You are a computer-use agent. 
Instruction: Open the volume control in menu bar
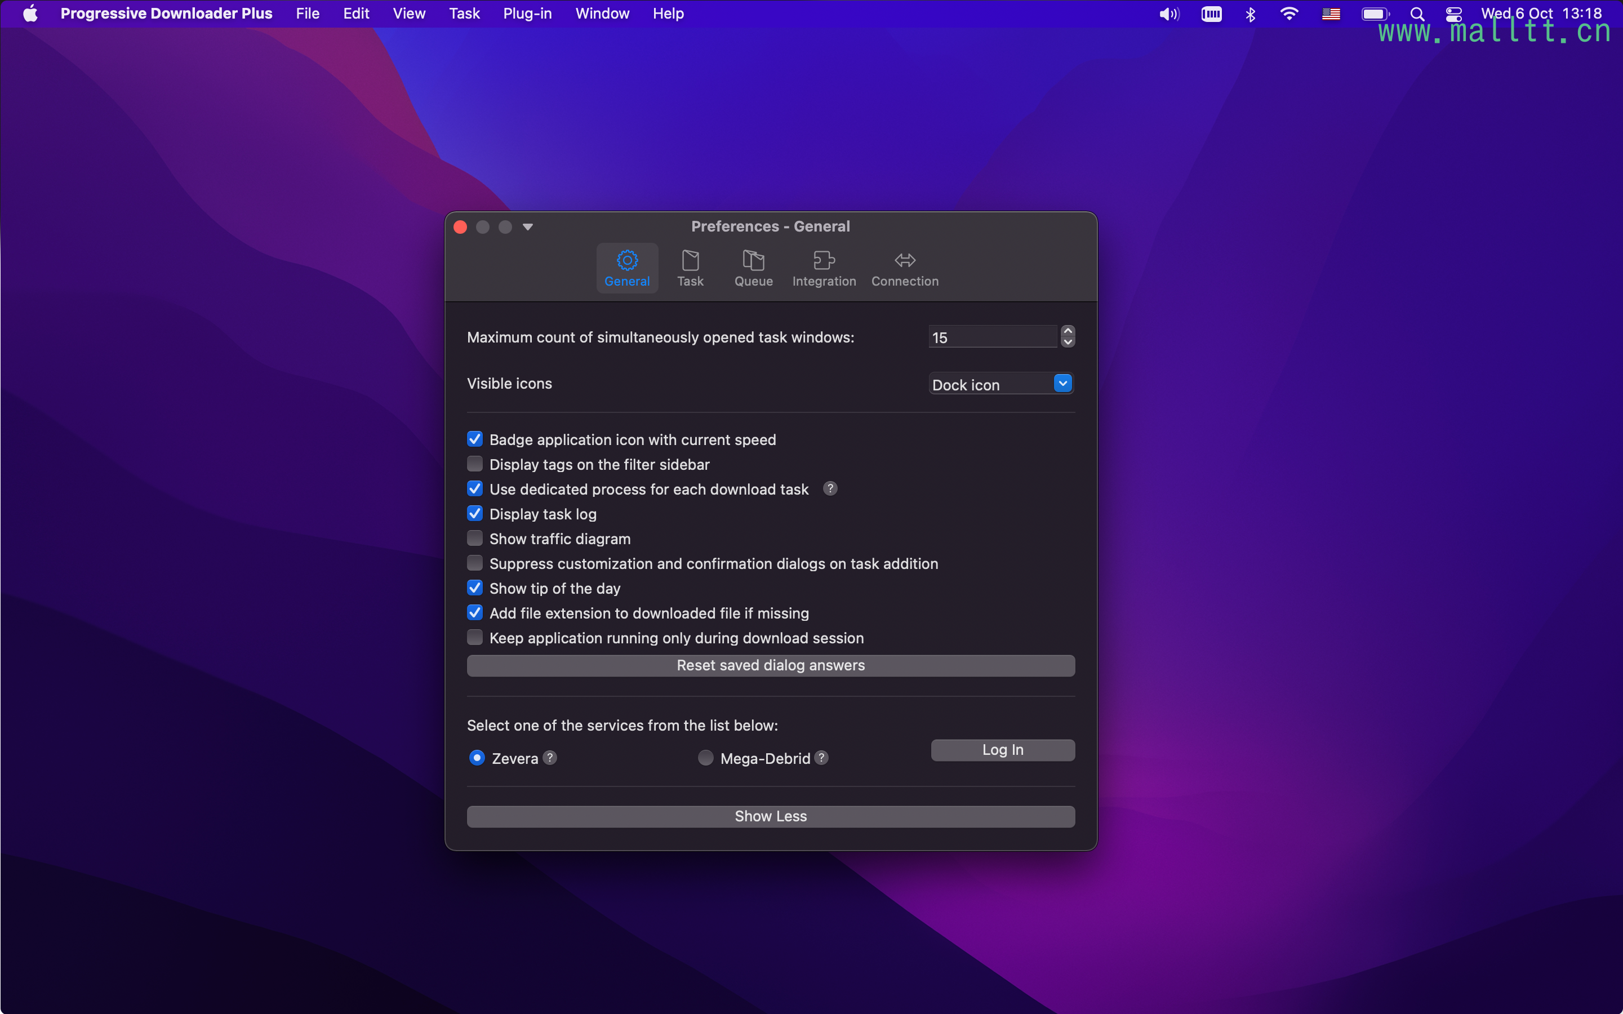1169,14
